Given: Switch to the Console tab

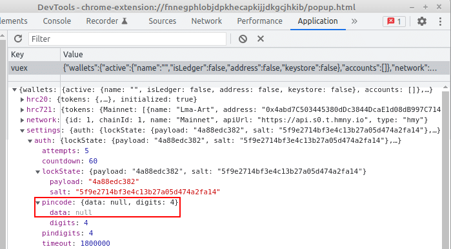Looking at the screenshot, I should [x=57, y=21].
